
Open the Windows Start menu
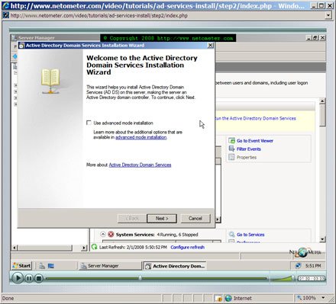[x=22, y=266]
